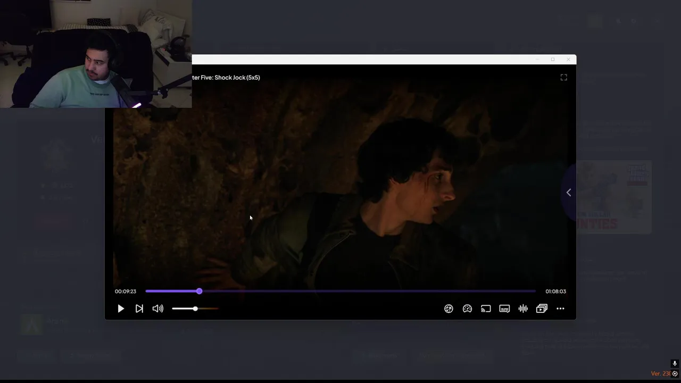Adjust the volume slider handle
Image resolution: width=681 pixels, height=383 pixels.
pos(195,309)
